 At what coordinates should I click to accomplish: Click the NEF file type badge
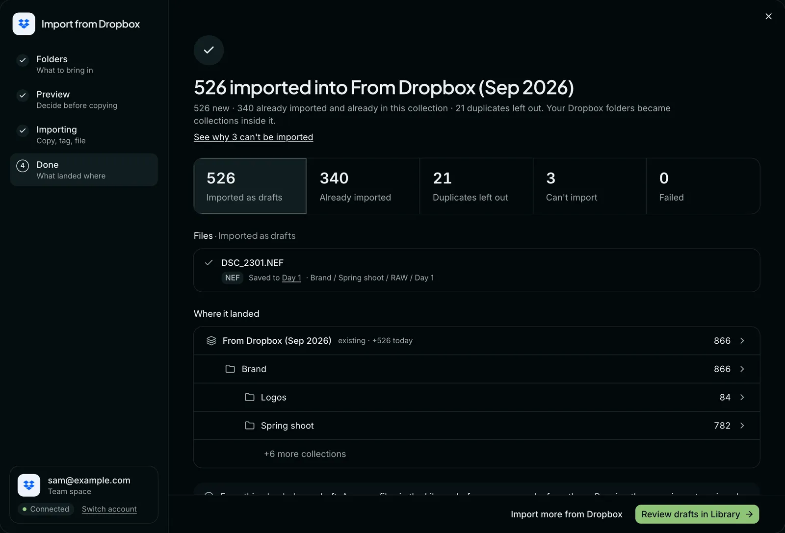[233, 278]
